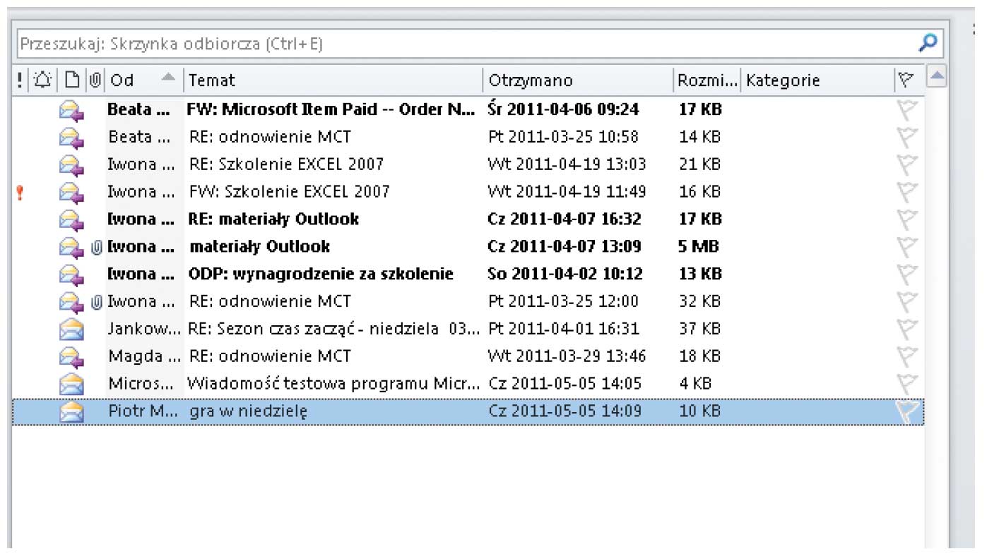Click the Temat column header

point(332,80)
